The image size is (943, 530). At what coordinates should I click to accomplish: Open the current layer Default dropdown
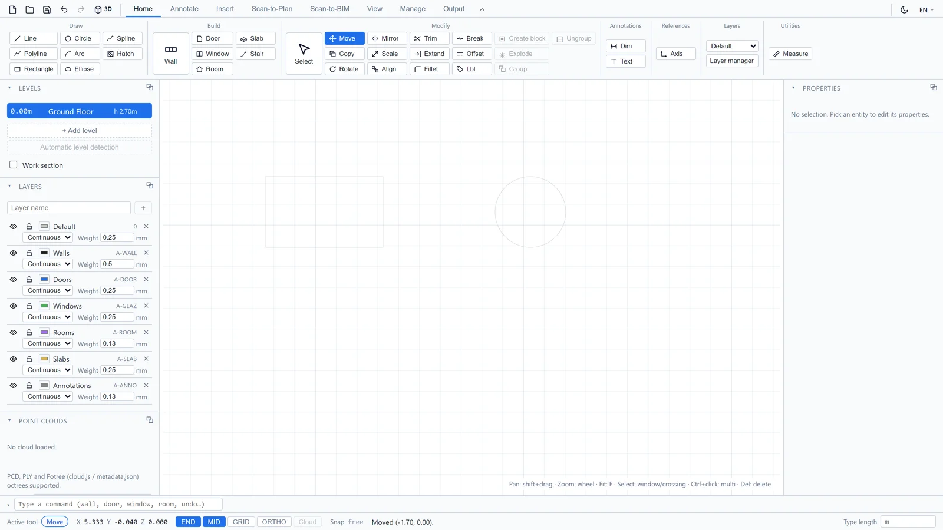click(x=732, y=46)
